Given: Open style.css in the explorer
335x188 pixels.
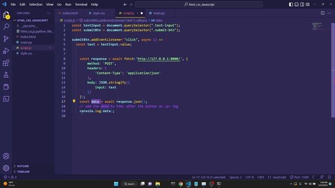Looking at the screenshot, I should [26, 53].
